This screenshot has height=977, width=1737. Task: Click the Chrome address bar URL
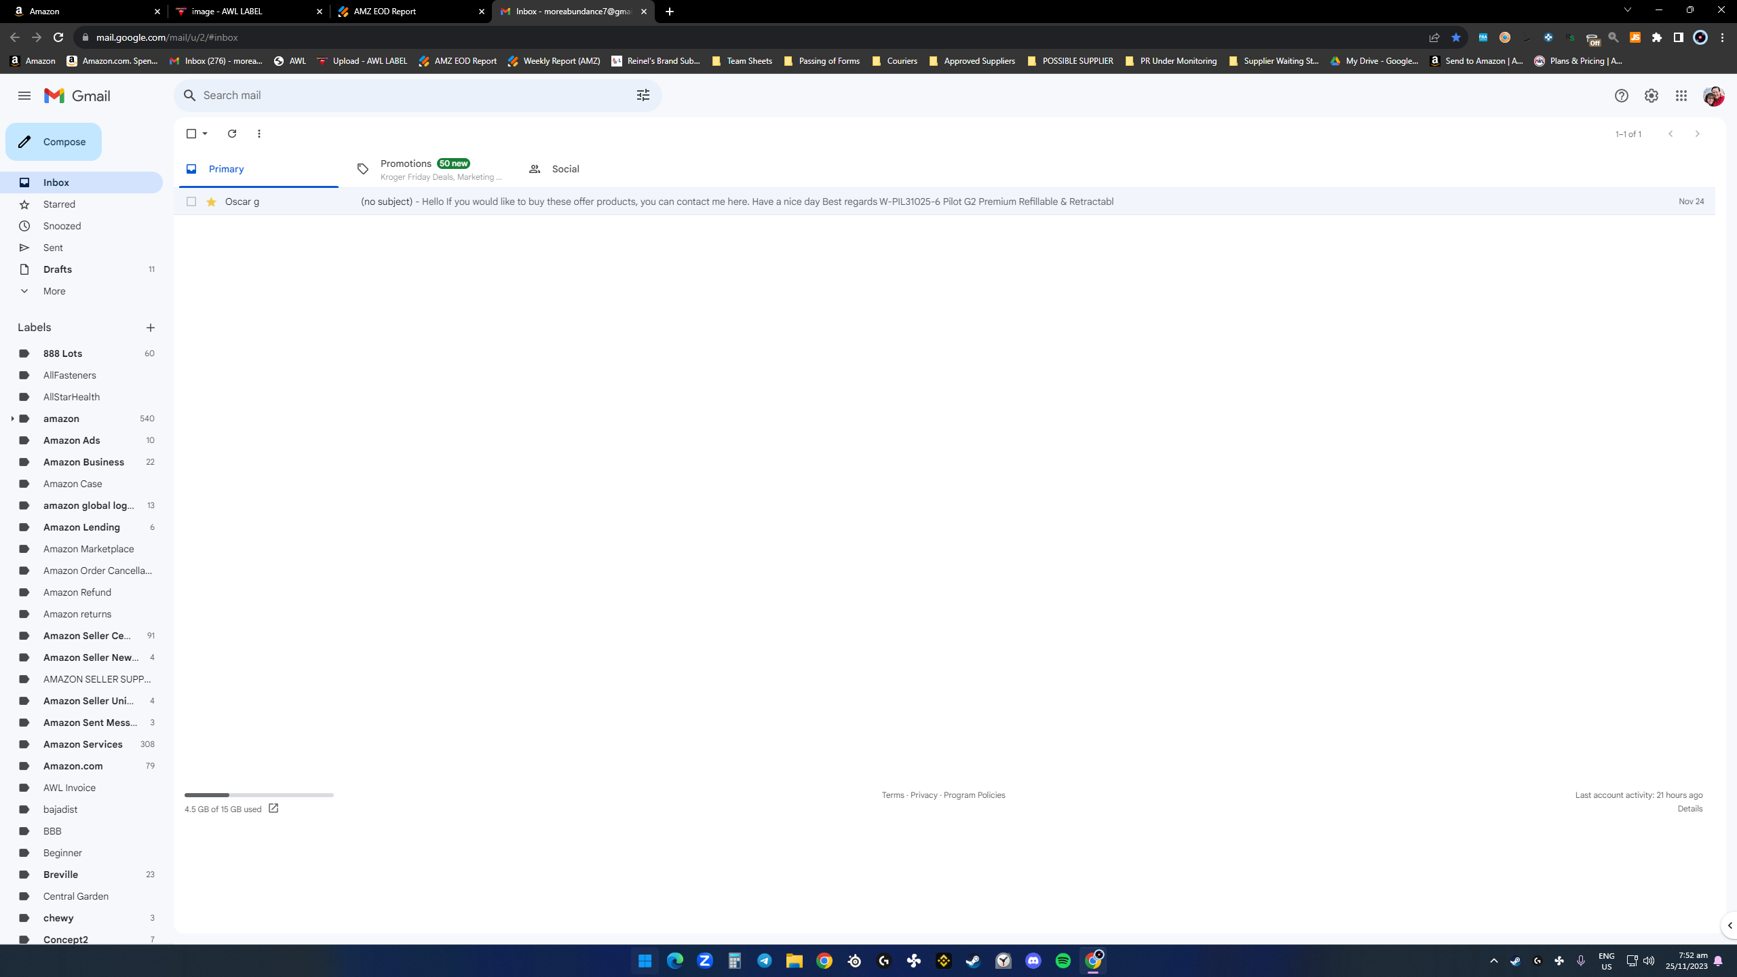tap(167, 37)
